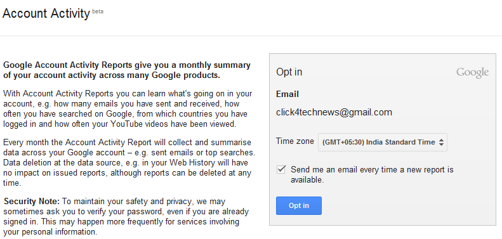
Task: Click the paragraph starting 'Every month the Account'
Action: pyautogui.click(x=129, y=162)
